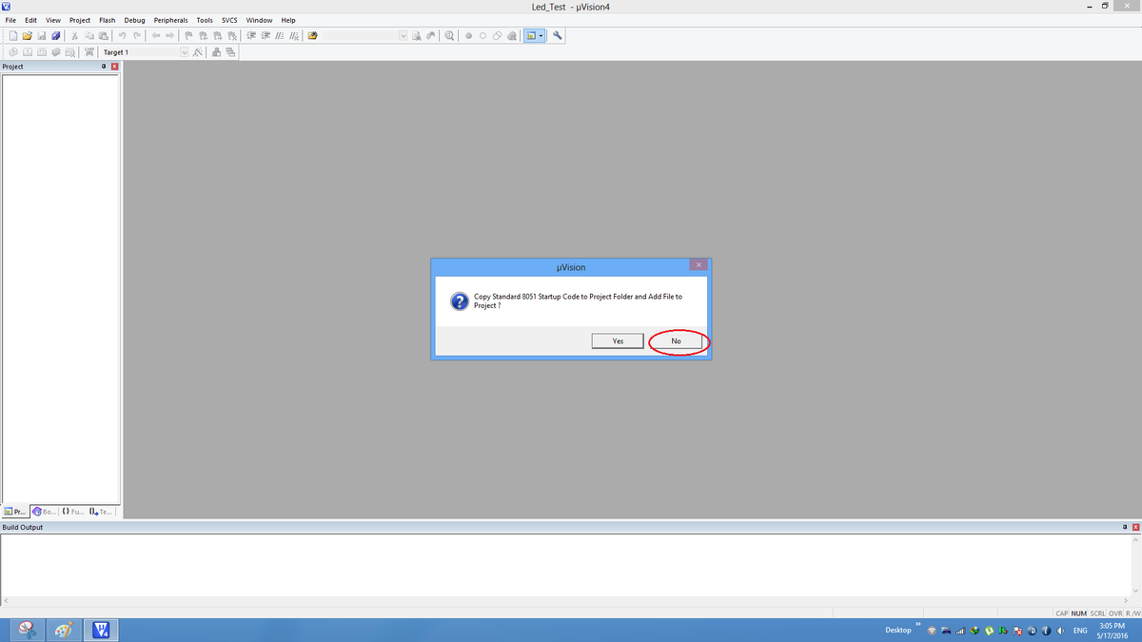
Task: Click the Save All icon
Action: tap(56, 36)
